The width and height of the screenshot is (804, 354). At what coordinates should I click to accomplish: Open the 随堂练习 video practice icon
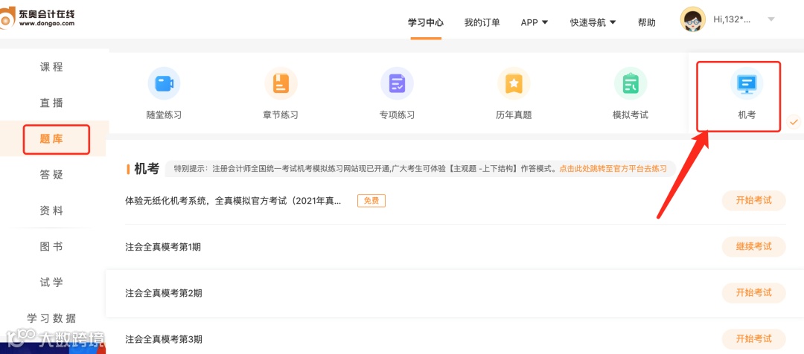click(x=164, y=83)
